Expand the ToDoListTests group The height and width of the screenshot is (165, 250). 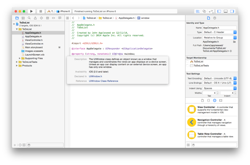pos(17,62)
